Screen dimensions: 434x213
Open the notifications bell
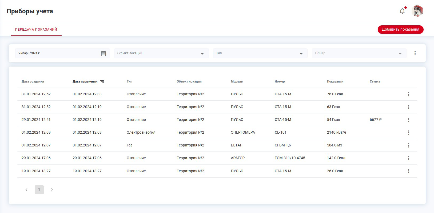[x=402, y=11]
